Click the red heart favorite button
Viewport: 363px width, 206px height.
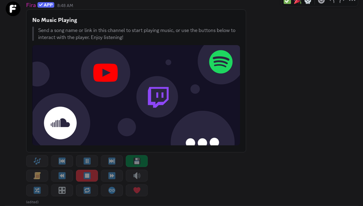[x=136, y=190]
